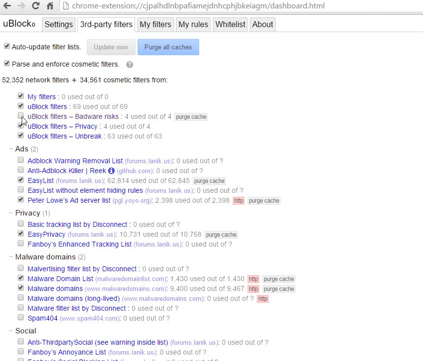423x361 pixels.
Task: Uncheck uBlock filters – Unbreak checkbox
Action: tap(21, 136)
